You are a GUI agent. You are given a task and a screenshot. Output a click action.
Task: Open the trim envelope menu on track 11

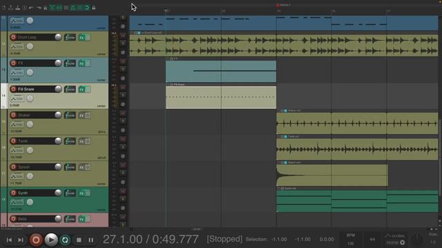coord(17,21)
